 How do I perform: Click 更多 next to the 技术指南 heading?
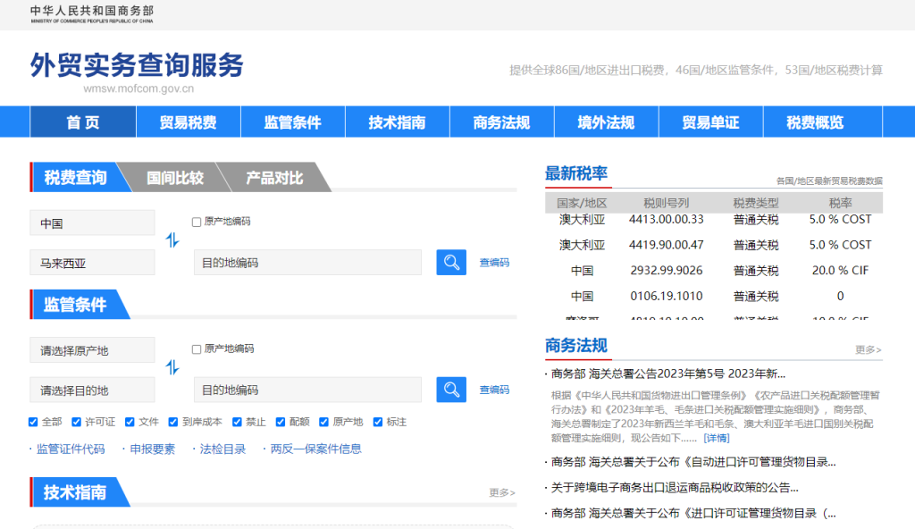tap(502, 492)
